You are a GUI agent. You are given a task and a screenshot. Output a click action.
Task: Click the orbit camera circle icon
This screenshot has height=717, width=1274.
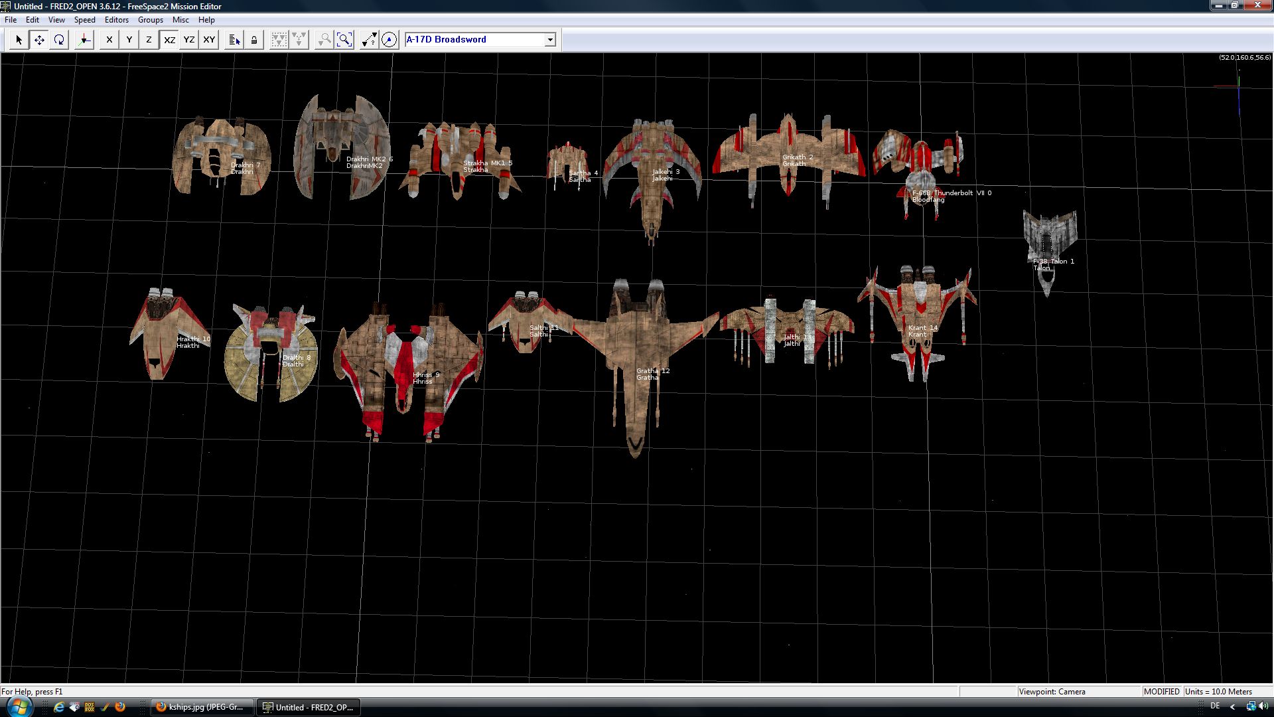pyautogui.click(x=389, y=40)
